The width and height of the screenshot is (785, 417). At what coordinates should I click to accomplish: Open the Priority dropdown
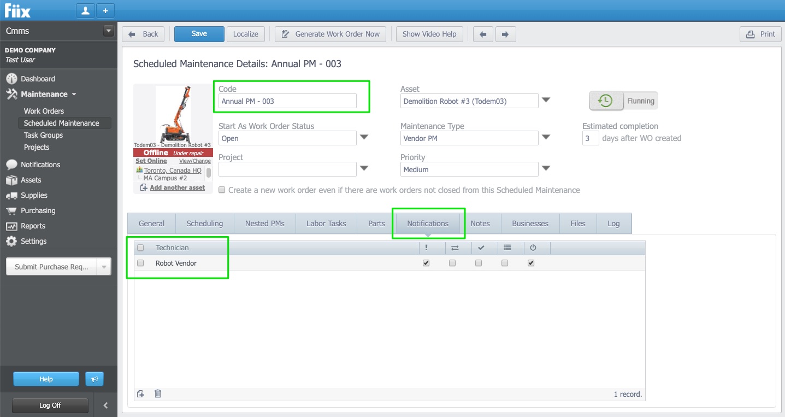[545, 169]
